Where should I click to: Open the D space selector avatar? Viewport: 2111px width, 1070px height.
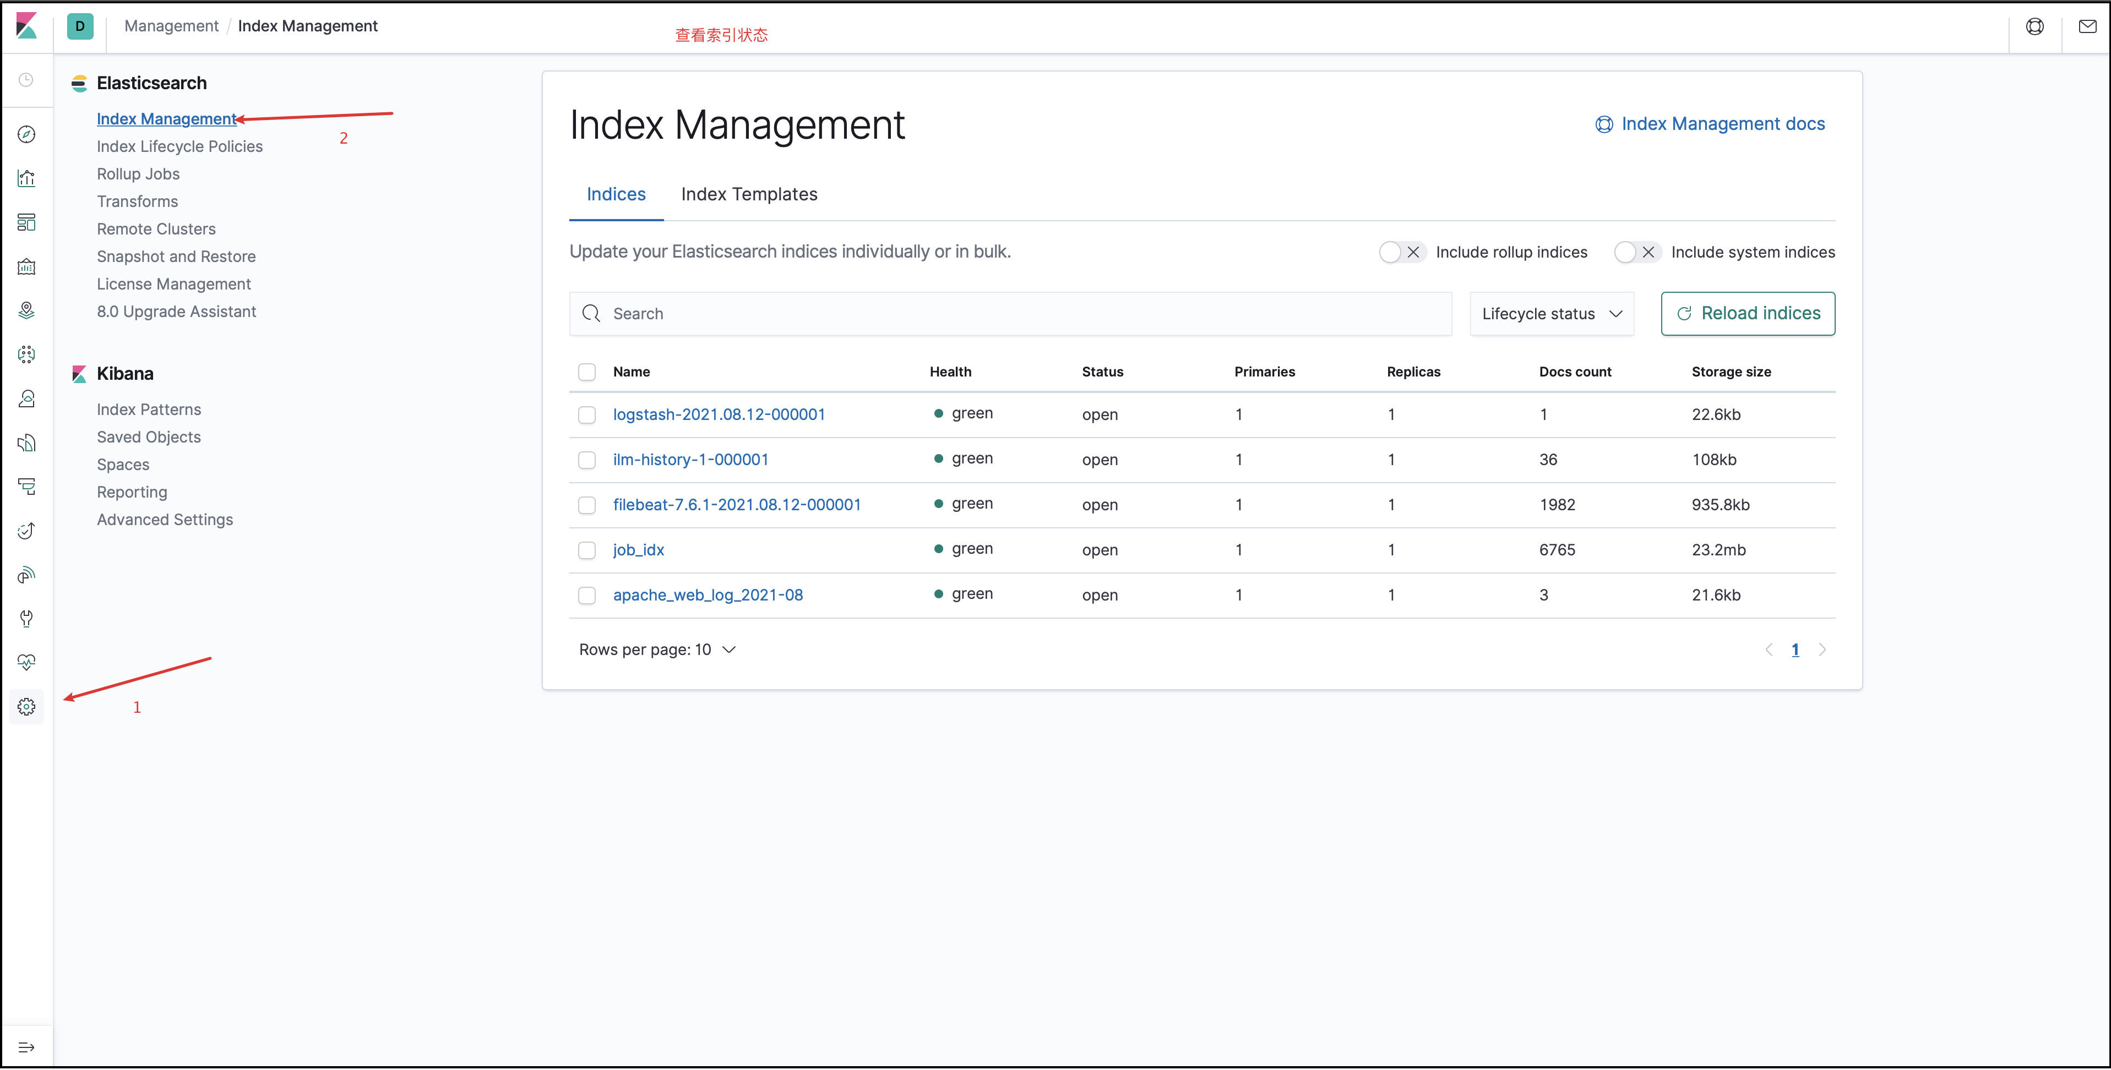coord(80,26)
